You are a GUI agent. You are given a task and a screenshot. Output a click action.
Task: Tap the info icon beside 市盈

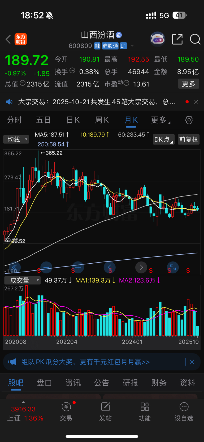127,83
